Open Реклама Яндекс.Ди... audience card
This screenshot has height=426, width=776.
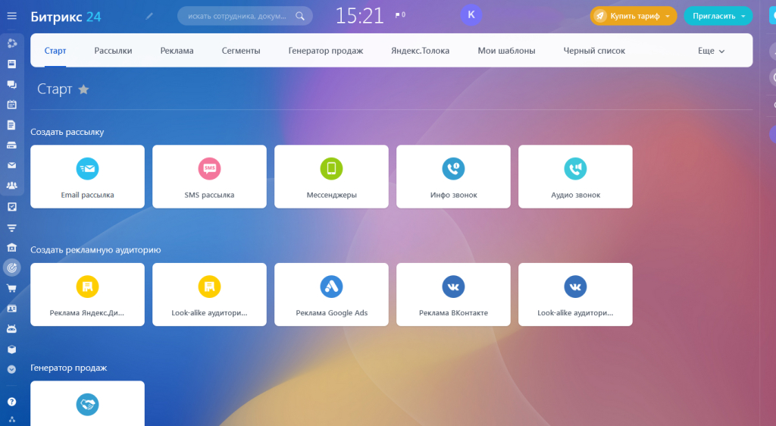pos(88,294)
